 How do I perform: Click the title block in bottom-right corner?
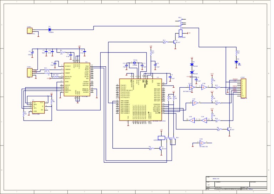click(236, 183)
